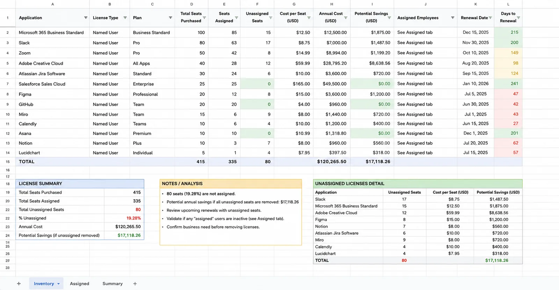
Task: Click the Confirm business need note
Action: pos(213,227)
